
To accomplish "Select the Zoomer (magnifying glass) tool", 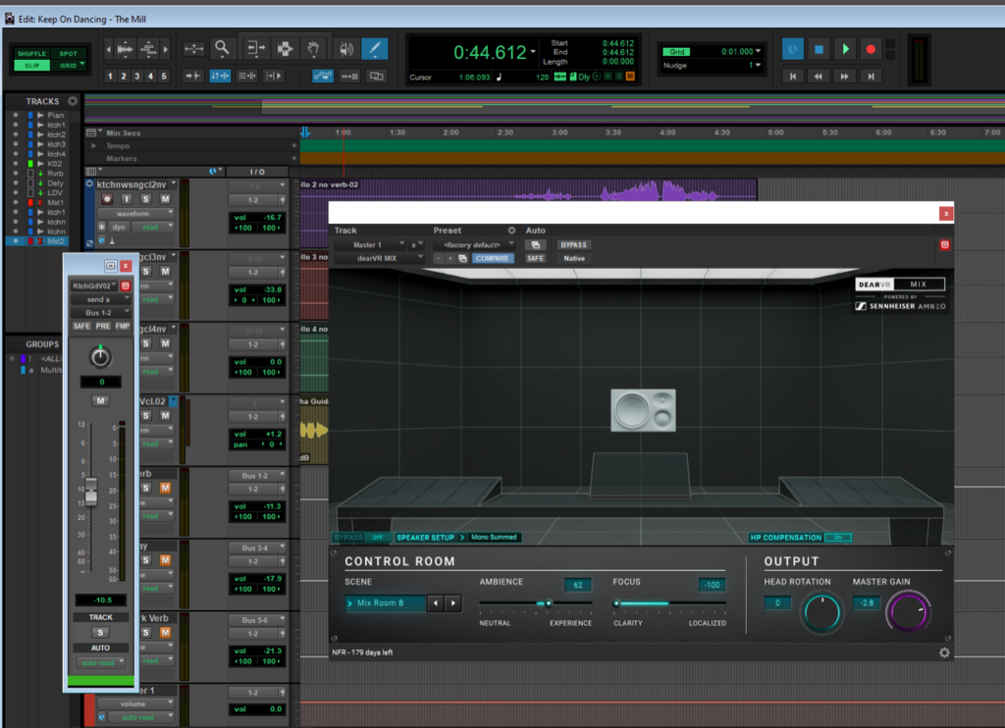I will [x=222, y=48].
